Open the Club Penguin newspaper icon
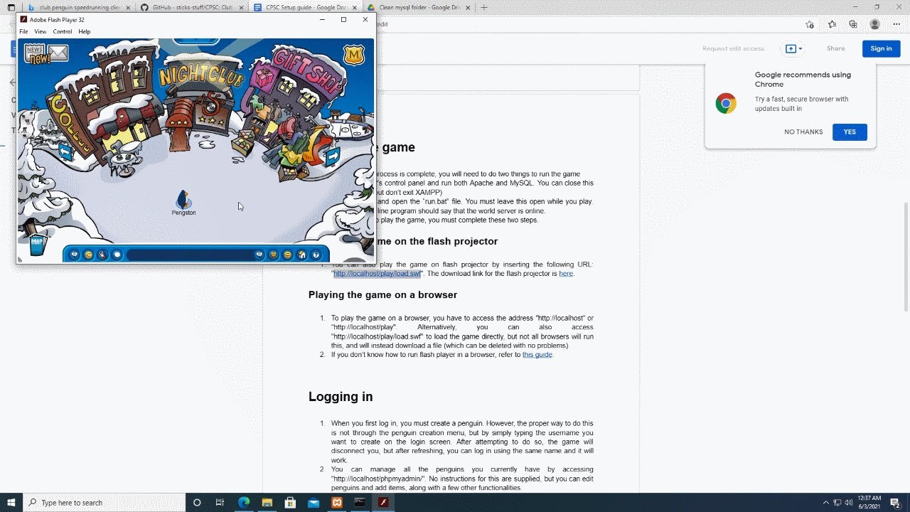Screen dimensions: 910x512 pyautogui.click(x=35, y=53)
